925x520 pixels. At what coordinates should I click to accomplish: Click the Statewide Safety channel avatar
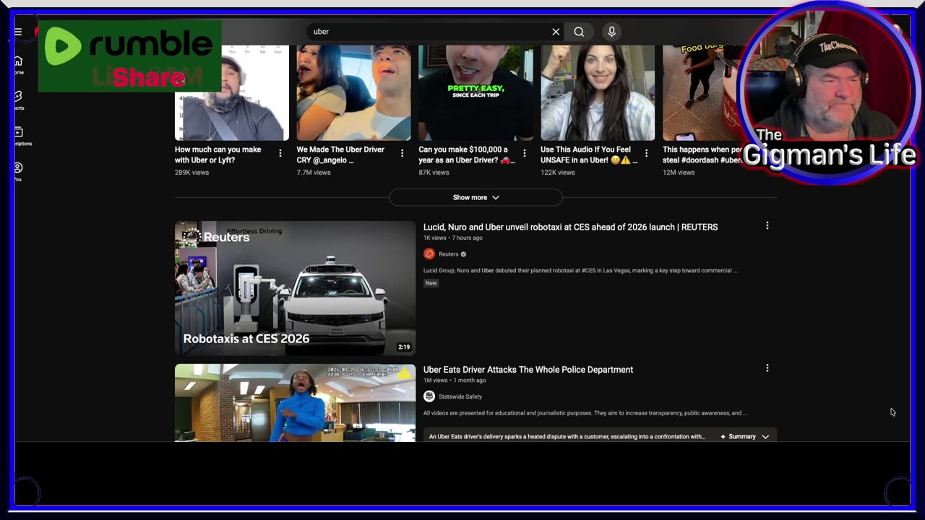tap(429, 396)
